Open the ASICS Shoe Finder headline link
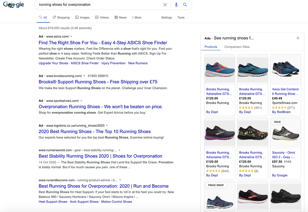Image resolution: width=308 pixels, height=212 pixels. (x=103, y=43)
